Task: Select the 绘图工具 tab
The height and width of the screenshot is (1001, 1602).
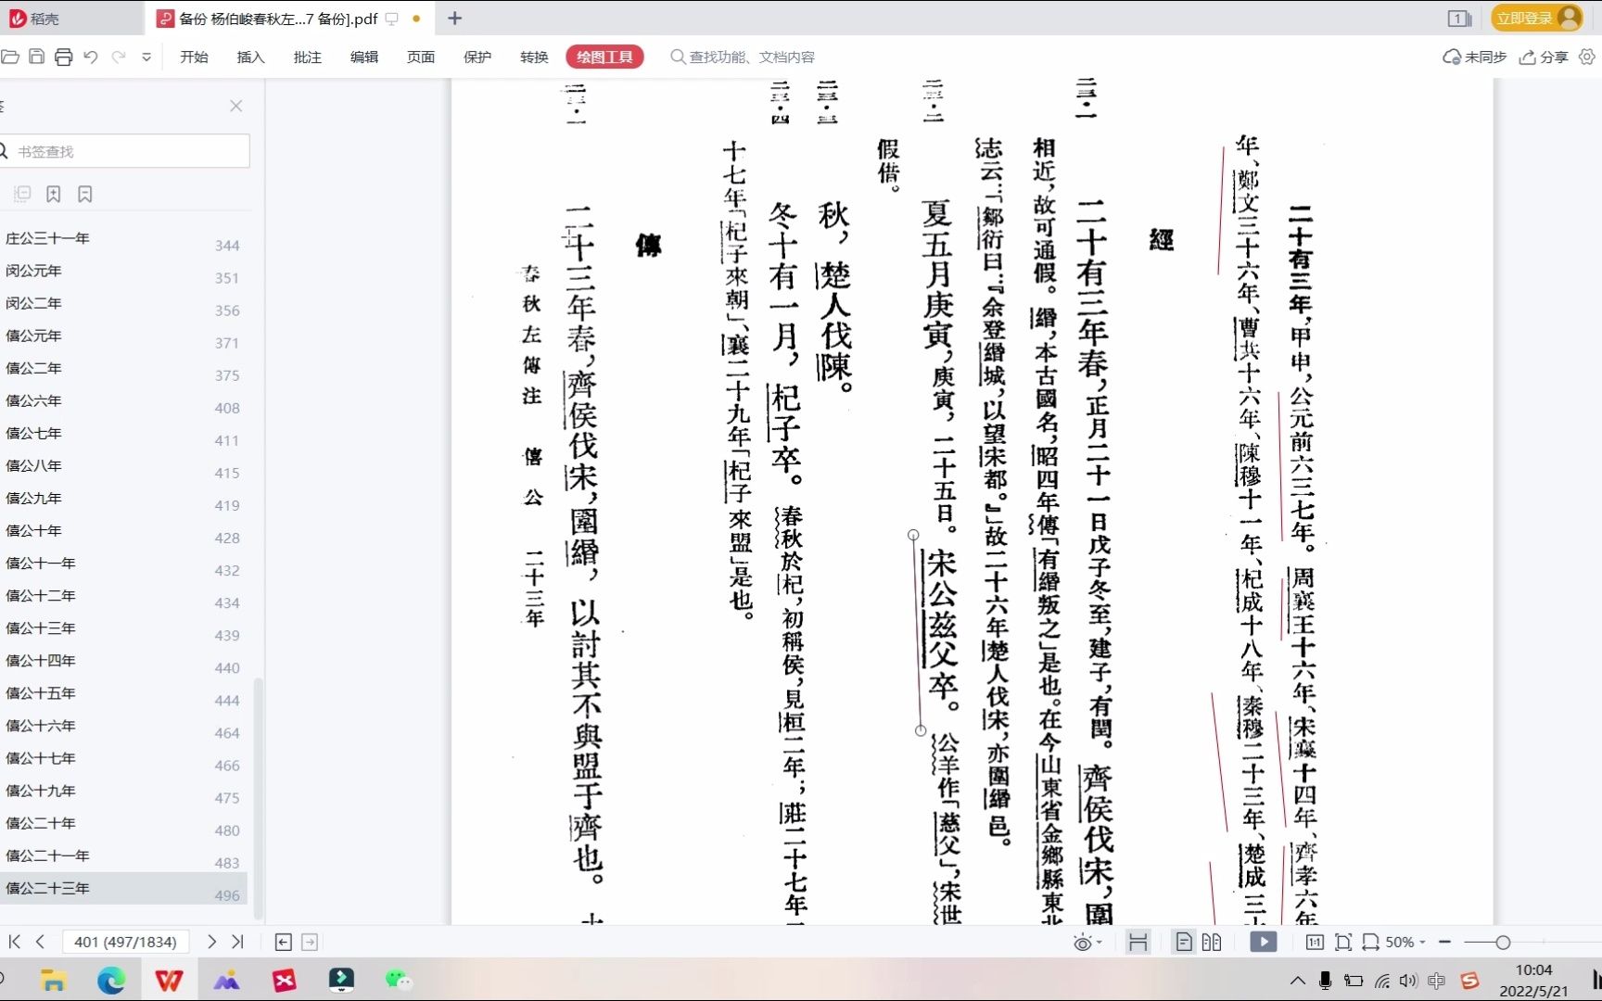Action: 604,57
